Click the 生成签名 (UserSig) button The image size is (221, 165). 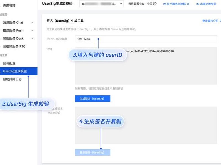pyautogui.click(x=93, y=99)
